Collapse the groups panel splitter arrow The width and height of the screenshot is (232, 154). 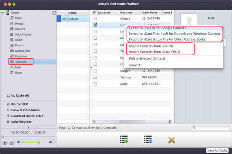[x=91, y=68]
